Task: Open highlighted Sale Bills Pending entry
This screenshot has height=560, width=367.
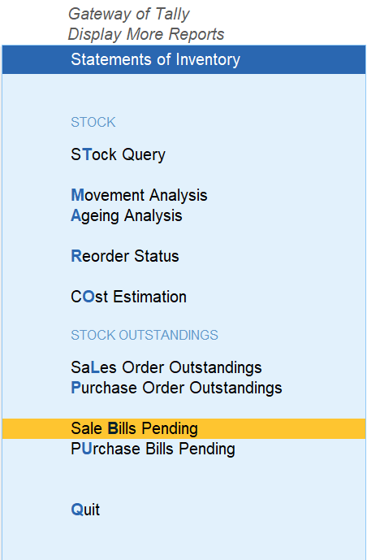Action: tap(183, 428)
